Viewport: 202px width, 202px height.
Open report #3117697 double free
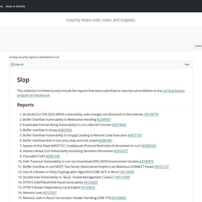click(123, 177)
